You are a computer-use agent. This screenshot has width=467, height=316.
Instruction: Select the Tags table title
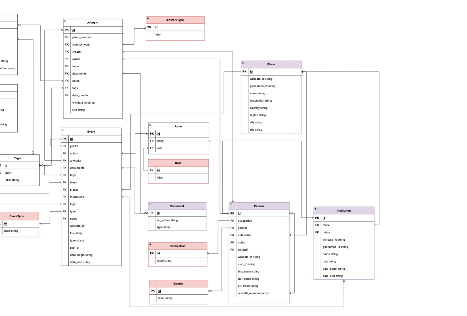click(17, 158)
